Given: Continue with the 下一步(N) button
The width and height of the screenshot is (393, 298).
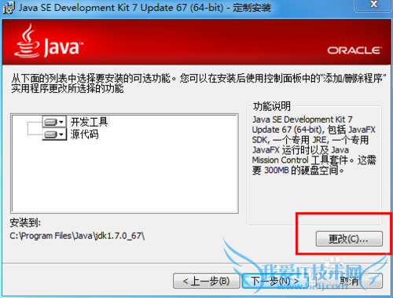Looking at the screenshot, I should pos(275,281).
